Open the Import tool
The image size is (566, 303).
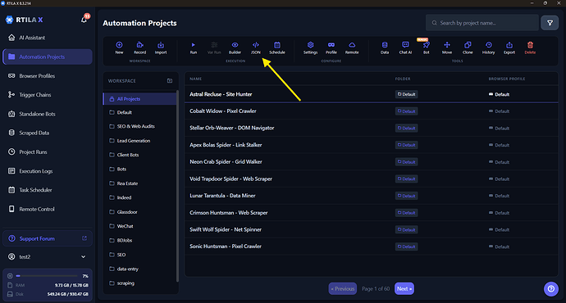[161, 47]
